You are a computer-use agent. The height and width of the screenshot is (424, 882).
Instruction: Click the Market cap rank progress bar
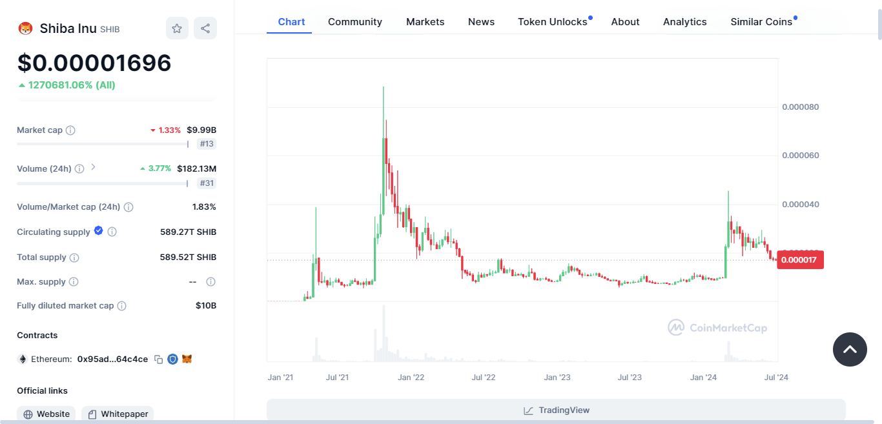click(103, 144)
